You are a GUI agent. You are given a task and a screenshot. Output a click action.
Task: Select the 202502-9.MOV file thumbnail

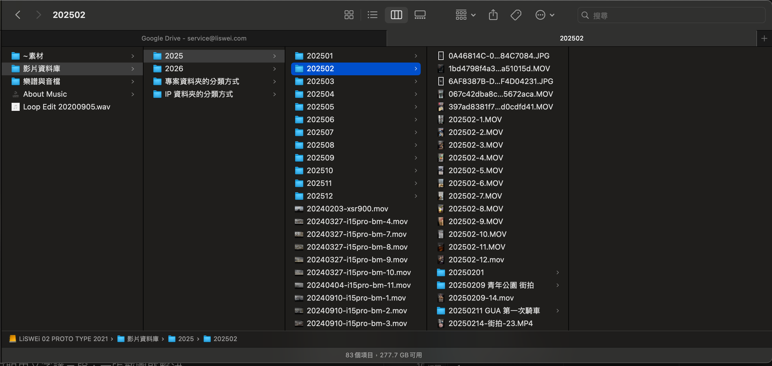point(440,222)
